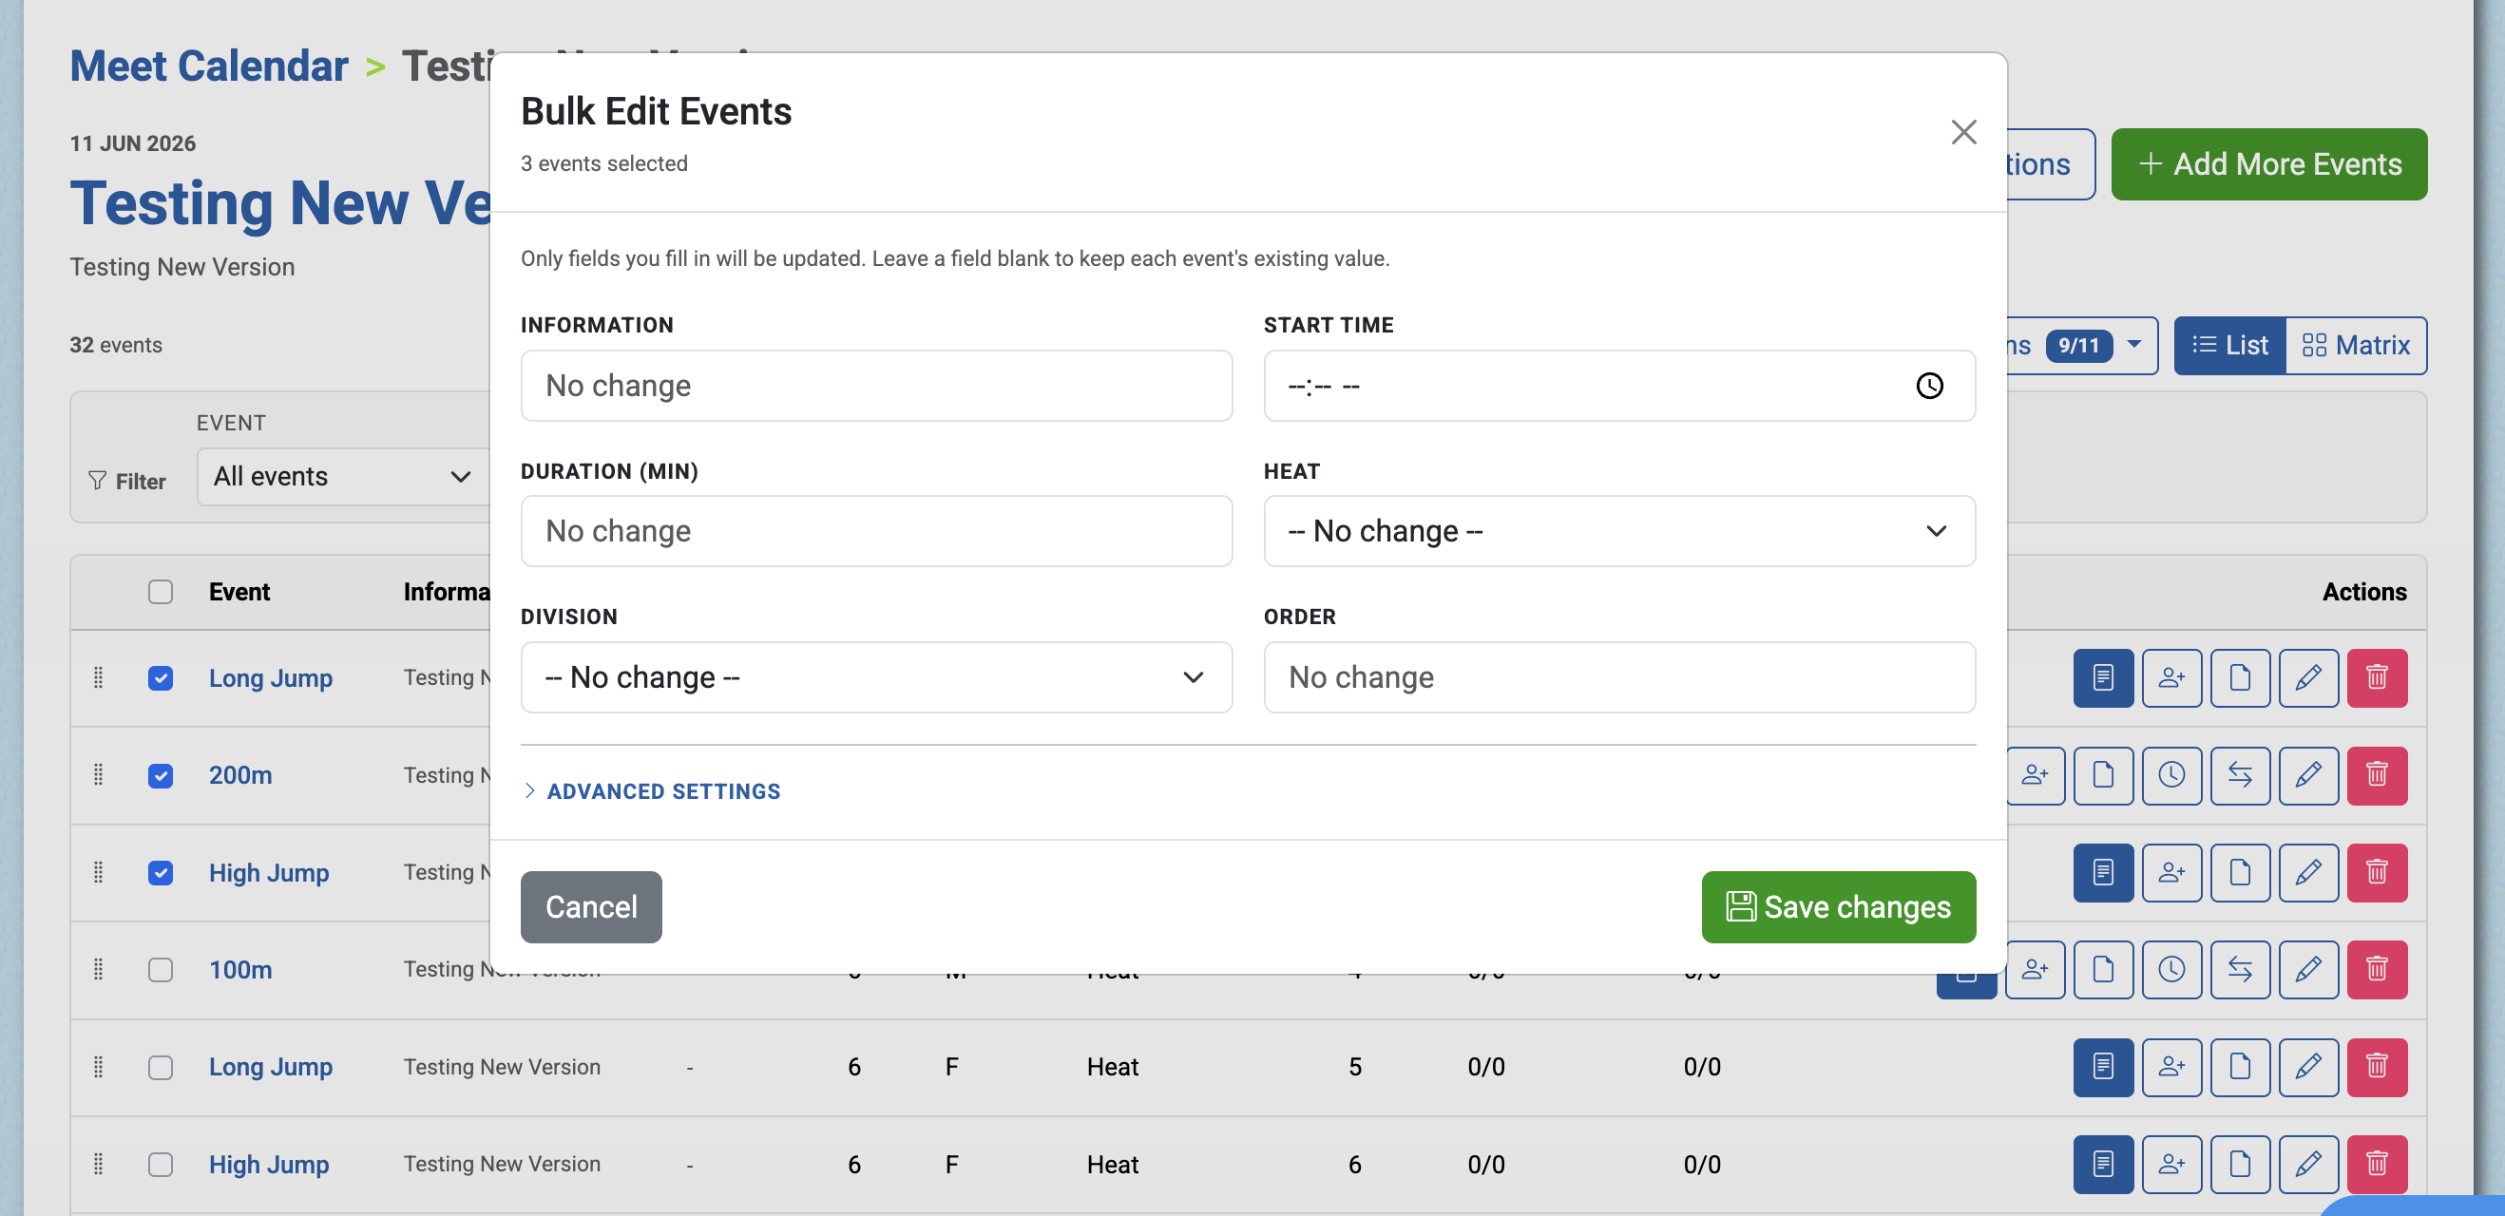The image size is (2505, 1216).
Task: Click add athlete icon in second High Jump row
Action: click(x=2171, y=1164)
